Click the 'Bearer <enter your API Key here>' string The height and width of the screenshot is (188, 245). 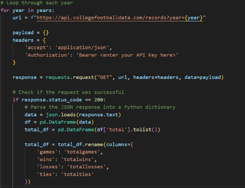tap(127, 55)
